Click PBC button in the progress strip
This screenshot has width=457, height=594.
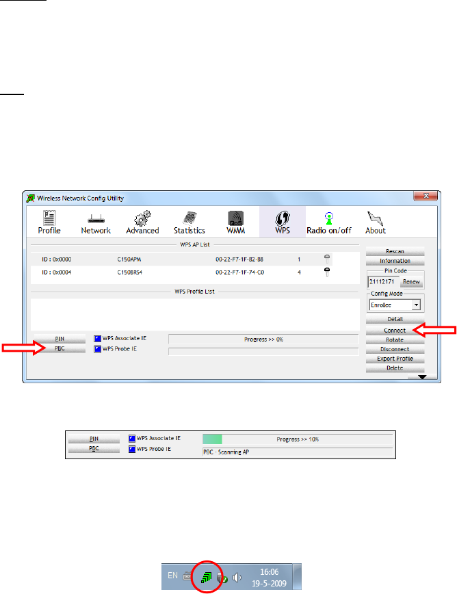[x=94, y=448]
